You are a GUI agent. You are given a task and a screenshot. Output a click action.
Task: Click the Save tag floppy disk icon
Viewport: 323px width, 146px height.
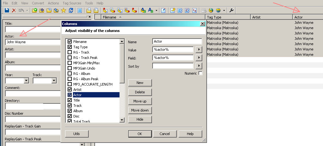pos(7,10)
